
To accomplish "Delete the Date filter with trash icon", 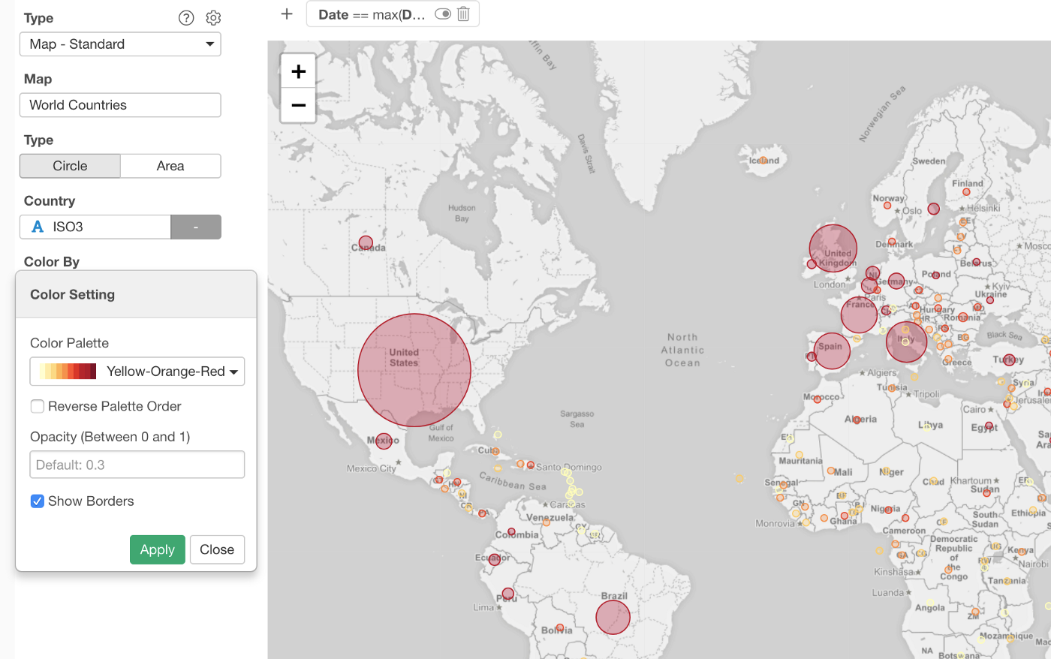I will (x=464, y=14).
